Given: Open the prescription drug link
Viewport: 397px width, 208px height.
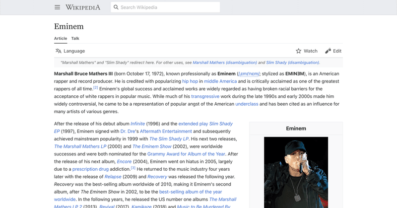Looking at the screenshot, I should point(90,169).
